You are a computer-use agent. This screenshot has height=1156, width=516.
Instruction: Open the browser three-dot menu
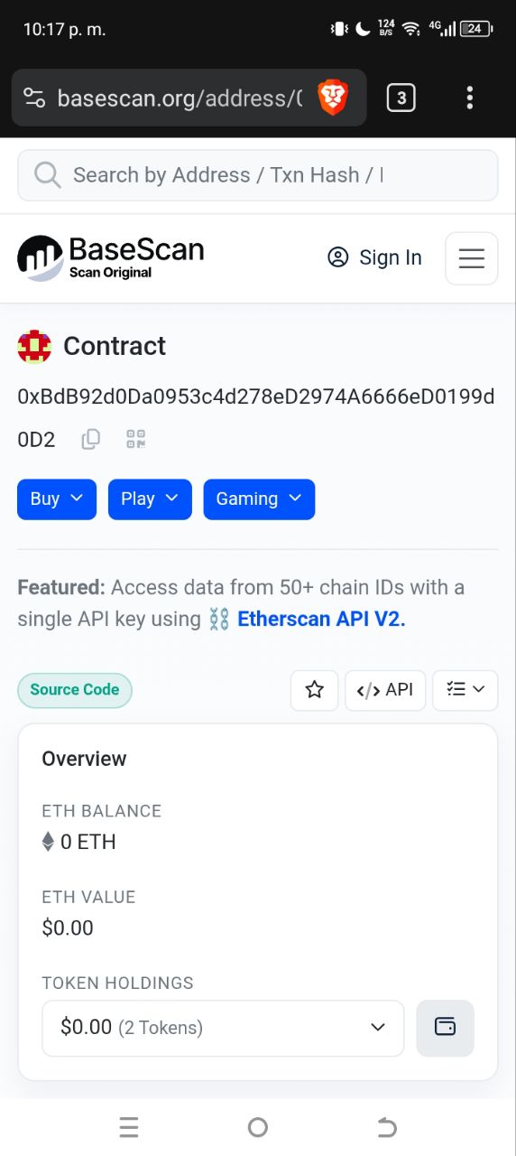point(469,98)
